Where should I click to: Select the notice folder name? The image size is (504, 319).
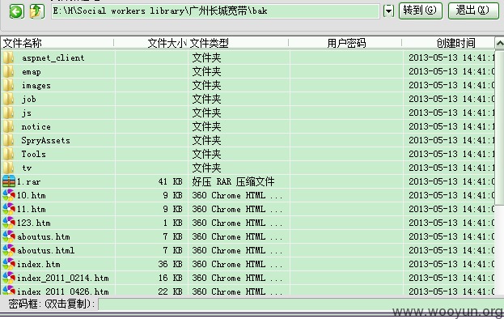(36, 126)
